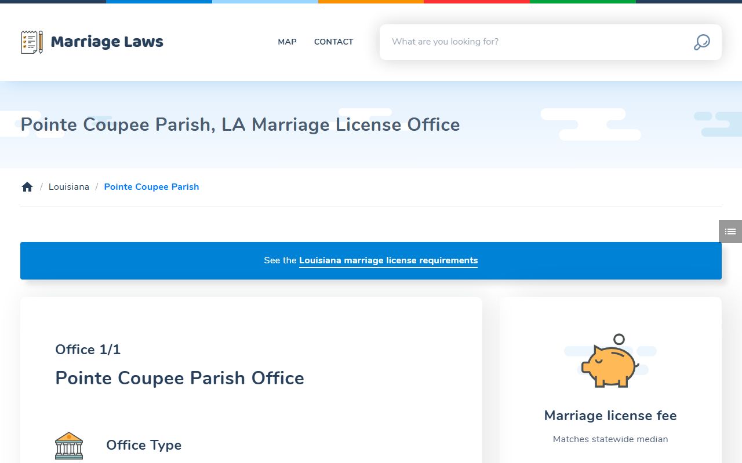Click the magnifying glass search icon

click(x=701, y=42)
